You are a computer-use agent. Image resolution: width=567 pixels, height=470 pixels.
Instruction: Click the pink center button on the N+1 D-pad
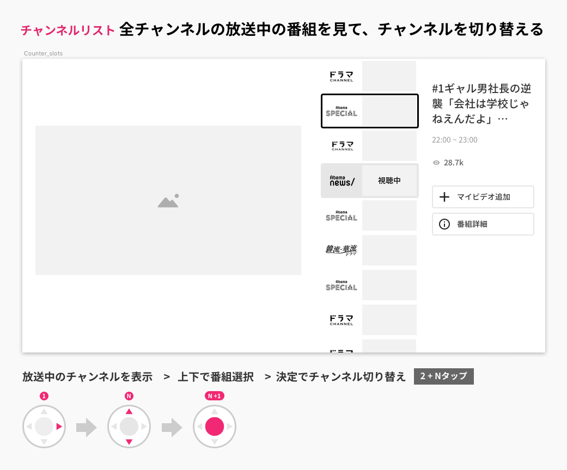pyautogui.click(x=215, y=426)
